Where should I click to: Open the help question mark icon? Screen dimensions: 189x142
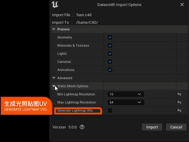tap(82, 127)
